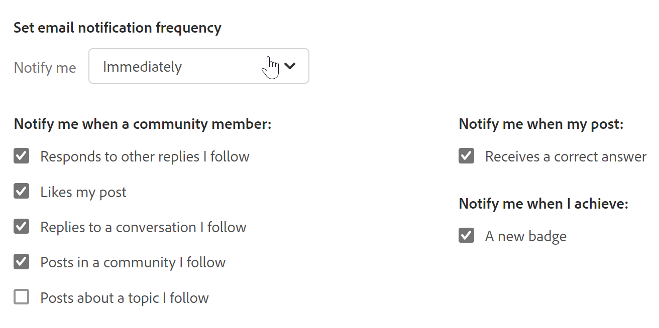The image size is (659, 328).
Task: Uncheck the "Posts in a community I follow" checkbox
Action: tap(22, 262)
